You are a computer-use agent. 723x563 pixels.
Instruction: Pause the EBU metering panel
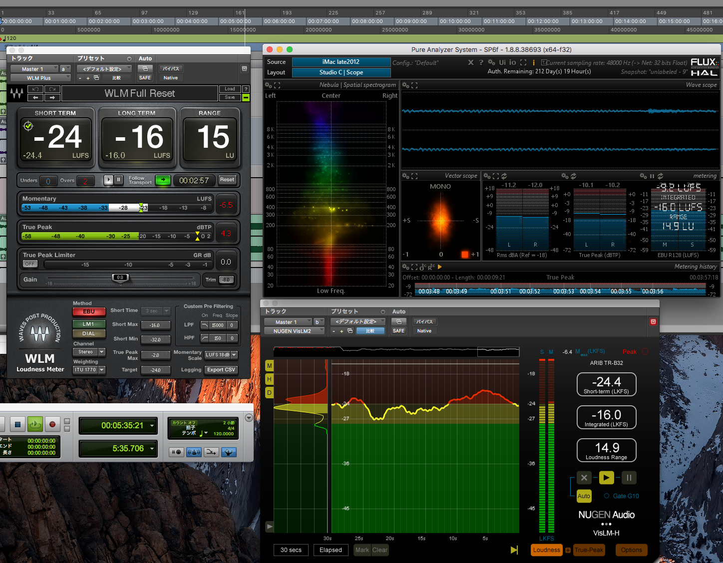pos(652,176)
